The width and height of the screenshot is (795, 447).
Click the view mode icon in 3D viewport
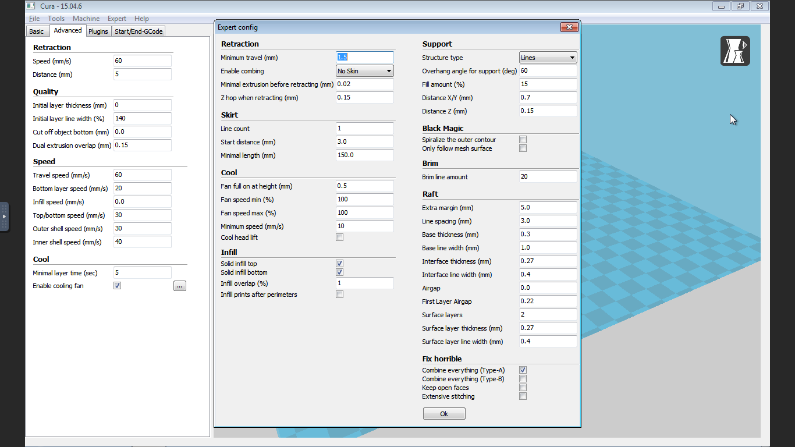(735, 51)
